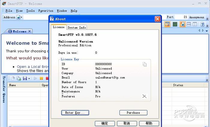Click the Operation column header in queue
Viewport: 210px width, 127px height.
pyautogui.click(x=45, y=85)
